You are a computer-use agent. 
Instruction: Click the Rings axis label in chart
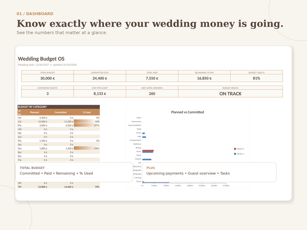(x=139, y=129)
